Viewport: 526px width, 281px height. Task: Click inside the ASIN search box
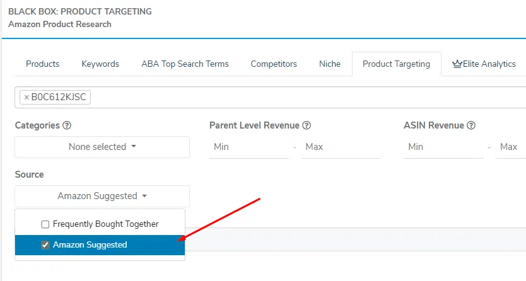pos(303,98)
